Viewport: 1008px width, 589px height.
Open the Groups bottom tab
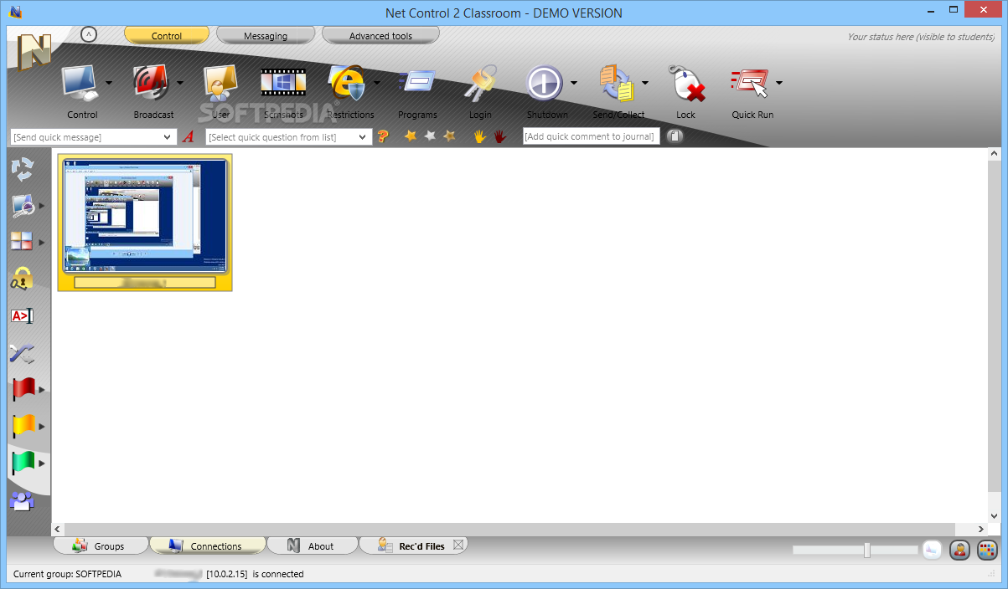pyautogui.click(x=100, y=545)
